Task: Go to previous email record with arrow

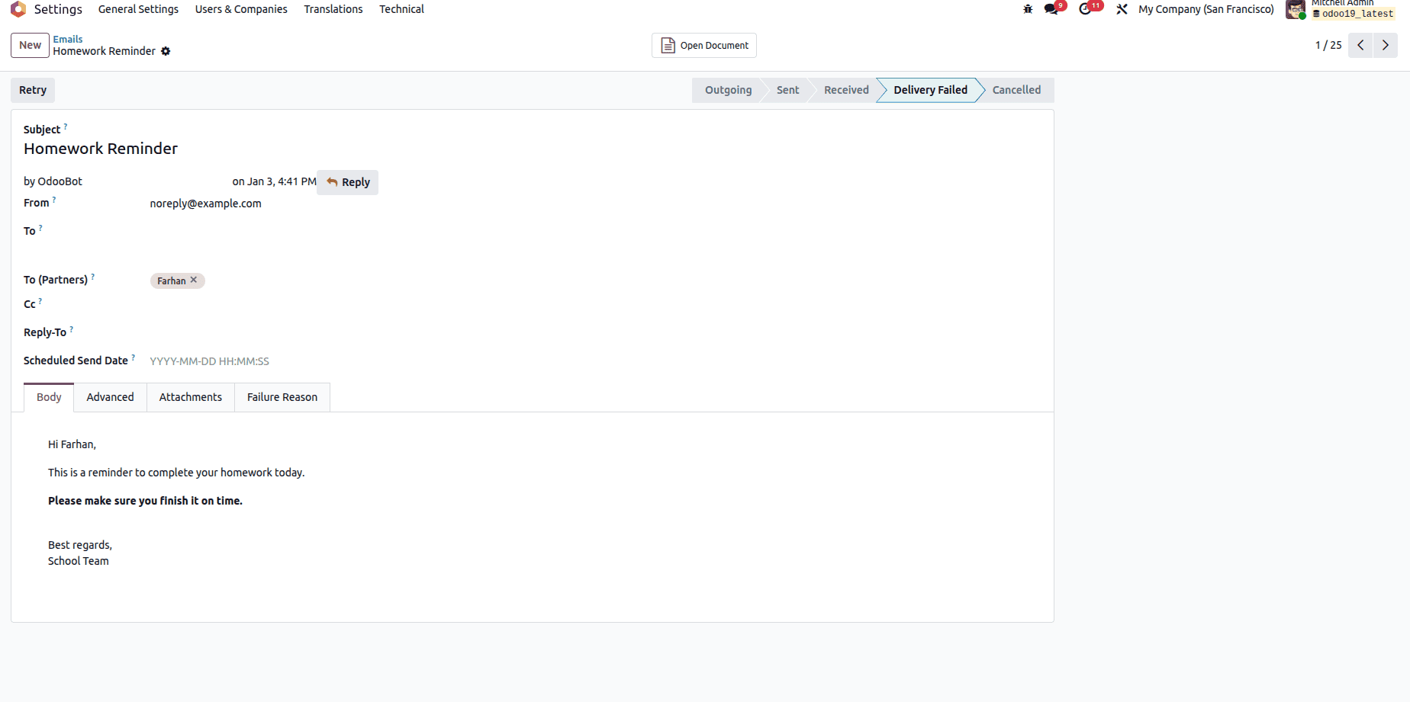Action: 1360,45
